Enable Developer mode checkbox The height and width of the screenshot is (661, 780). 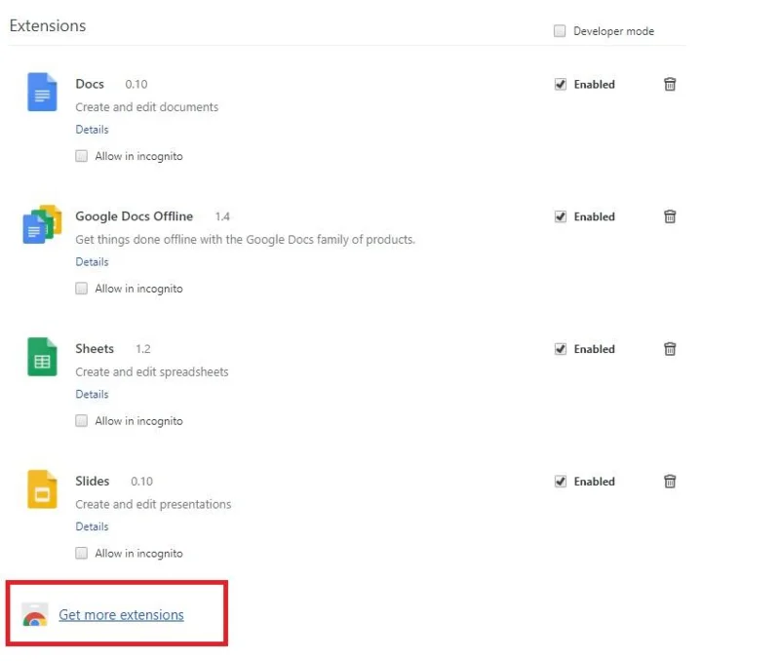pyautogui.click(x=560, y=31)
